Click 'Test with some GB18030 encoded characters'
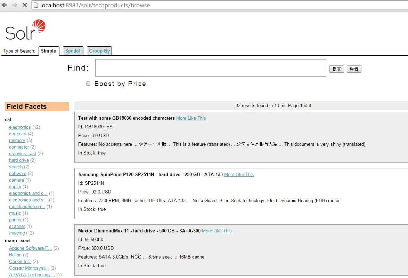 (x=127, y=118)
